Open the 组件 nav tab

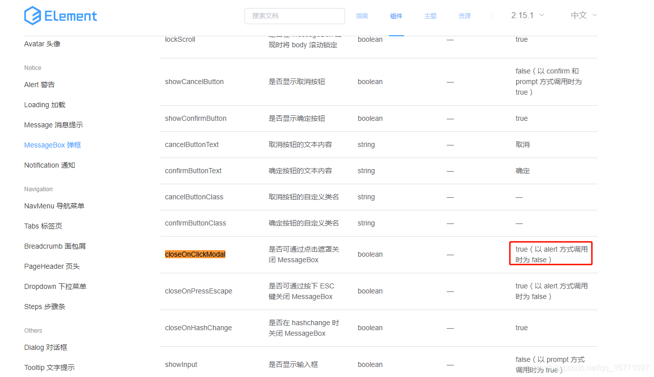coord(396,16)
